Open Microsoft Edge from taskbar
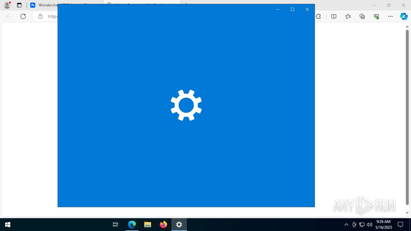The width and height of the screenshot is (411, 231). (x=132, y=225)
